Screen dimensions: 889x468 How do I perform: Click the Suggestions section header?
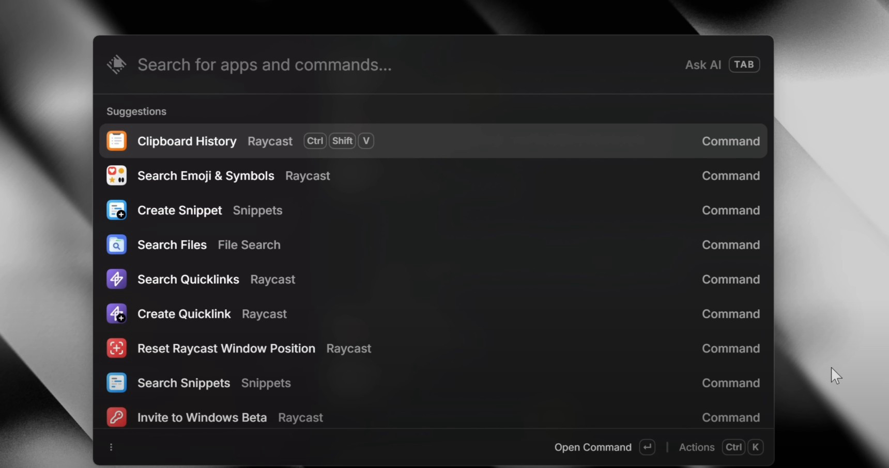click(x=136, y=111)
